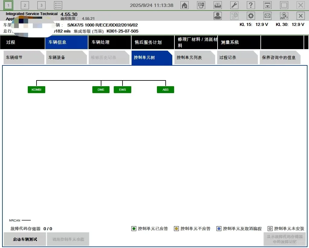Open the mail envelope icon
Image resolution: width=309 pixels, height=248 pixels.
pyautogui.click(x=267, y=16)
